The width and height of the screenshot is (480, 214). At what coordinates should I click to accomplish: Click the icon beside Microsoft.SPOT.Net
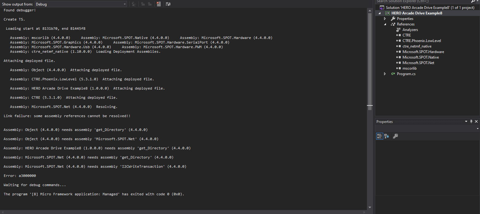(x=399, y=63)
